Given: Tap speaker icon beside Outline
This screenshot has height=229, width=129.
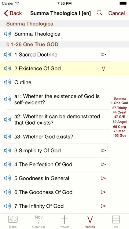Looking at the screenshot, I should coord(7,82).
